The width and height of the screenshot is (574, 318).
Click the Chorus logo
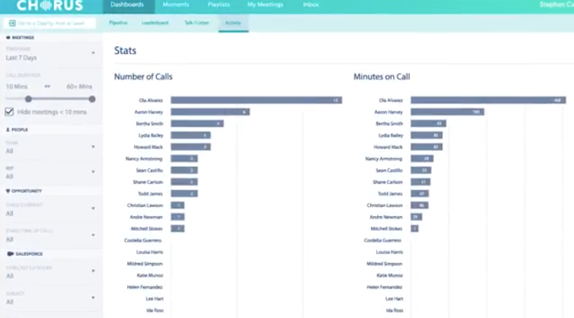point(49,5)
